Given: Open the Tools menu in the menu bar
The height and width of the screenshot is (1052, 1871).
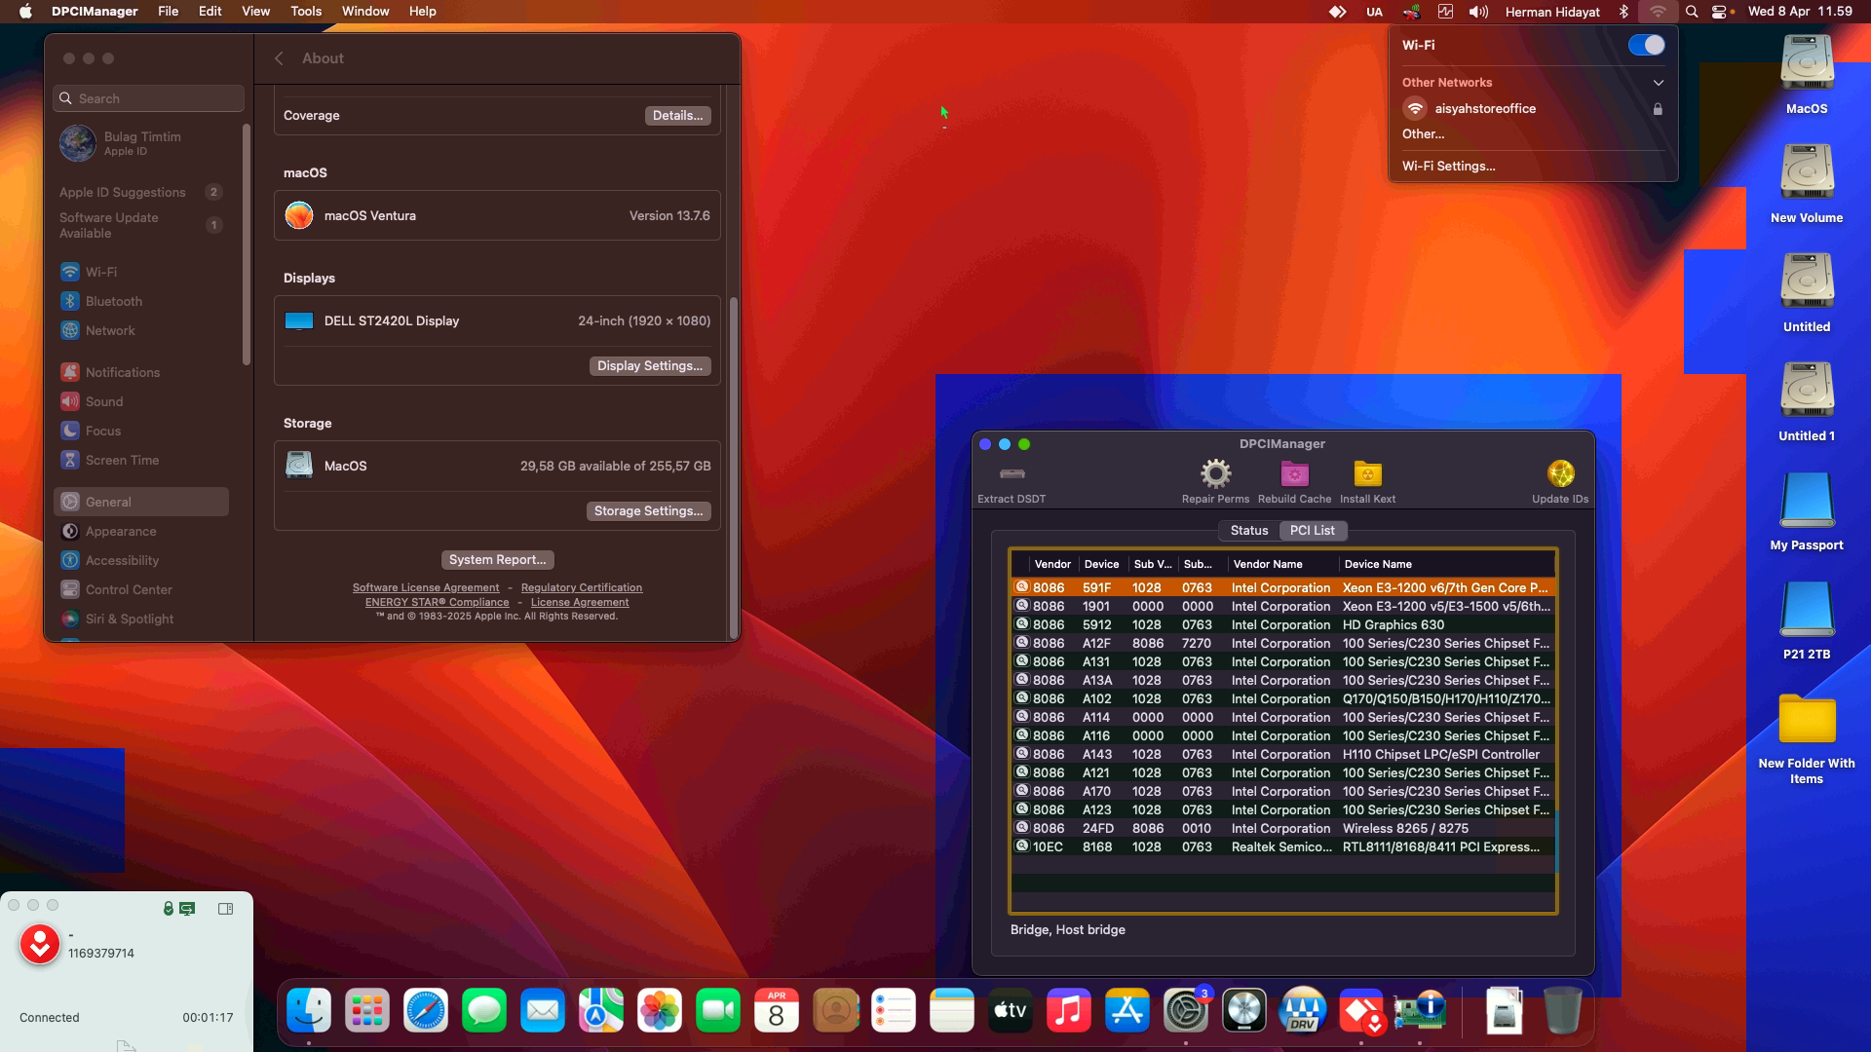Looking at the screenshot, I should [x=306, y=12].
